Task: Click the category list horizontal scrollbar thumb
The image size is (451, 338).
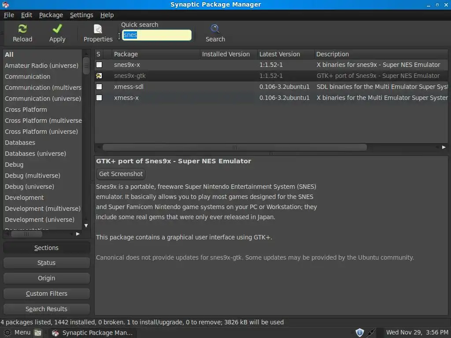Action: click(26, 234)
